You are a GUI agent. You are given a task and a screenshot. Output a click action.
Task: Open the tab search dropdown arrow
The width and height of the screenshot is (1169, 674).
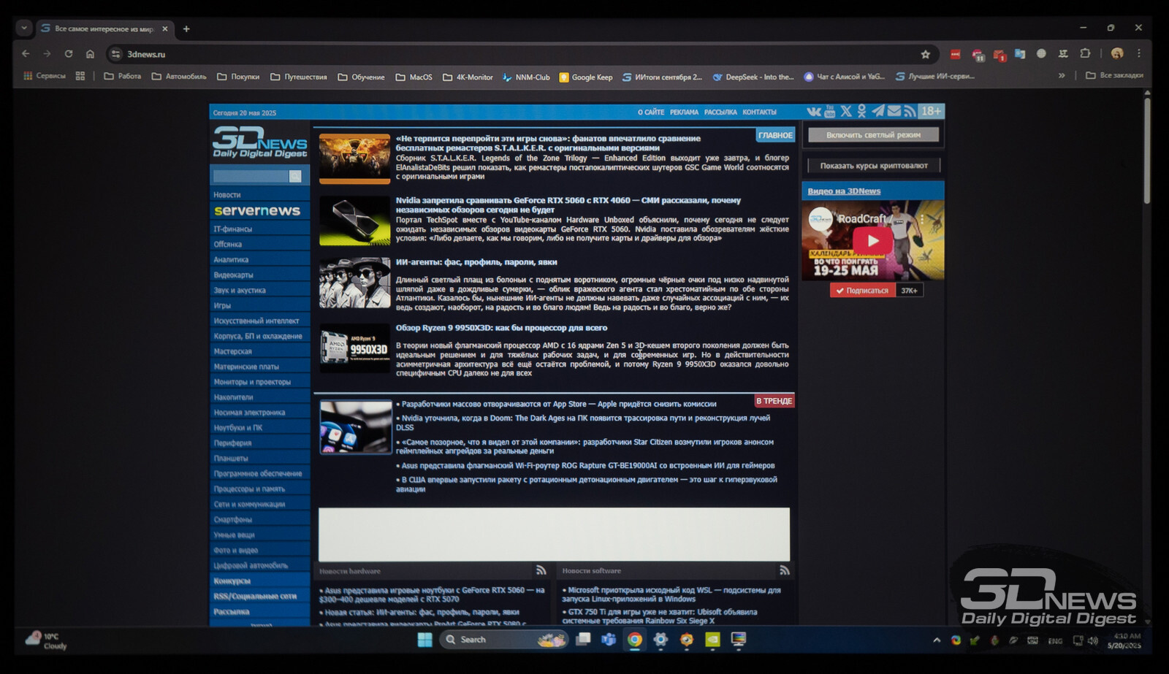pyautogui.click(x=24, y=28)
